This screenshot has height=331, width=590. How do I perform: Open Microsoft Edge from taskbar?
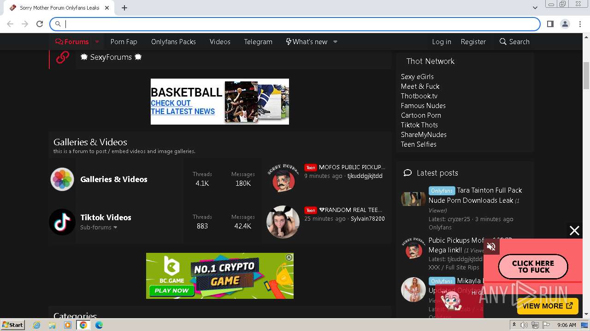click(x=99, y=325)
